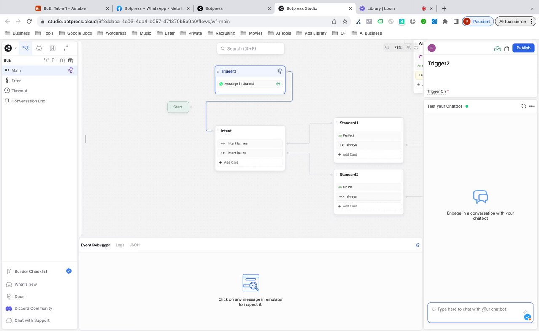Select the Start node
This screenshot has height=331, width=539.
point(178,107)
